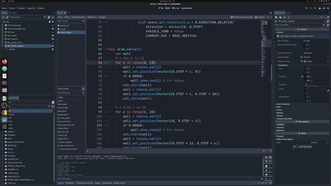
Task: Open LibreOffice Calc from the dock
Action: pyautogui.click(x=5, y=98)
